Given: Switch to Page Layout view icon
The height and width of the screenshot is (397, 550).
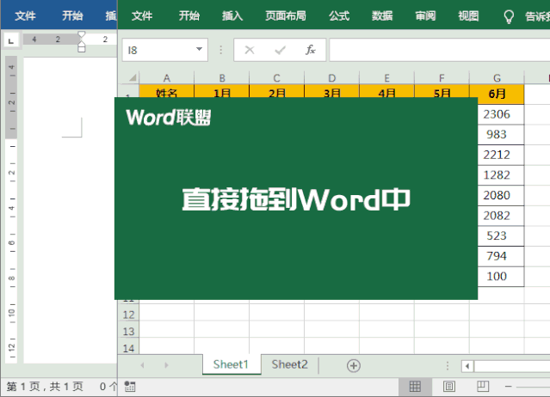Looking at the screenshot, I should click(x=448, y=387).
